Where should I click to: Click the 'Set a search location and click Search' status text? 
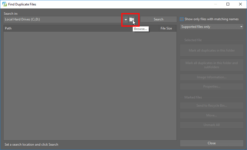[x=31, y=145]
